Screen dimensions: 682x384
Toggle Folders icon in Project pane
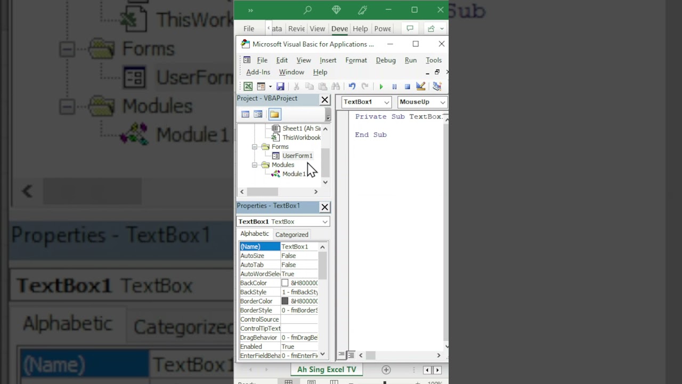click(x=274, y=114)
